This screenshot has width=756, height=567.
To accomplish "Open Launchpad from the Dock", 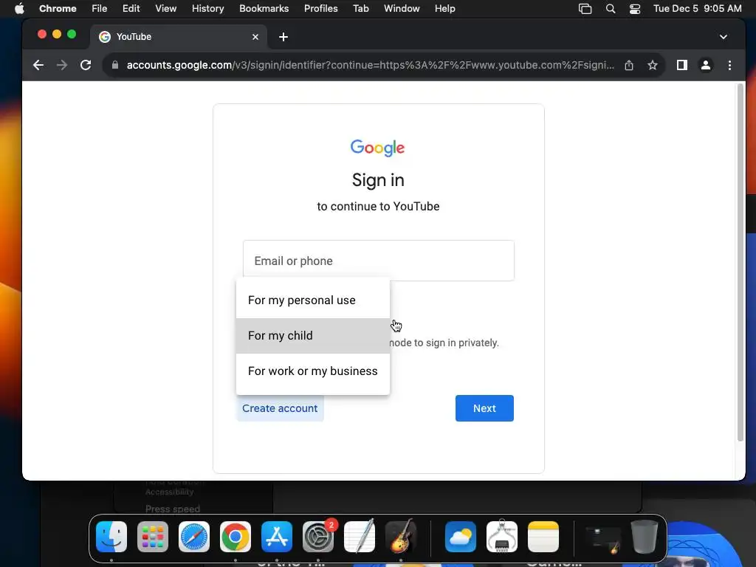I will [x=153, y=537].
